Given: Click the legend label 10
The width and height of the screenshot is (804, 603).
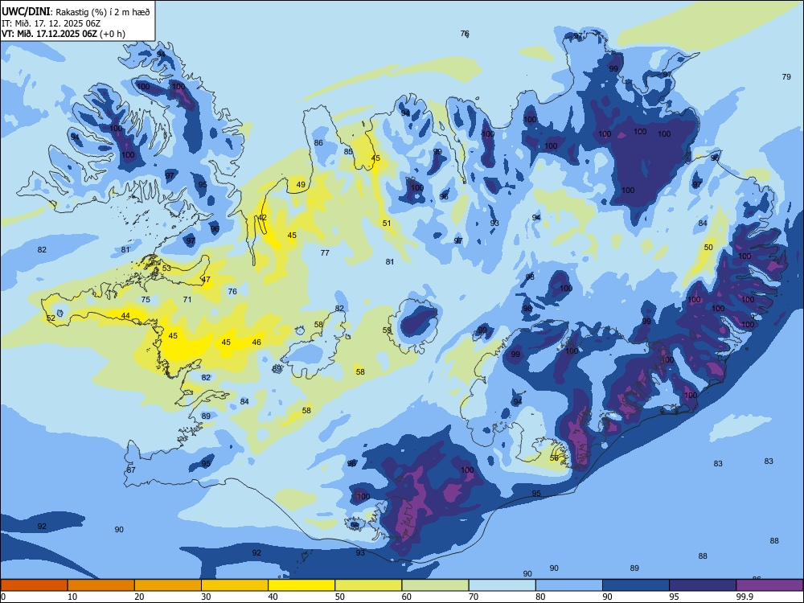Looking at the screenshot, I should tap(72, 597).
